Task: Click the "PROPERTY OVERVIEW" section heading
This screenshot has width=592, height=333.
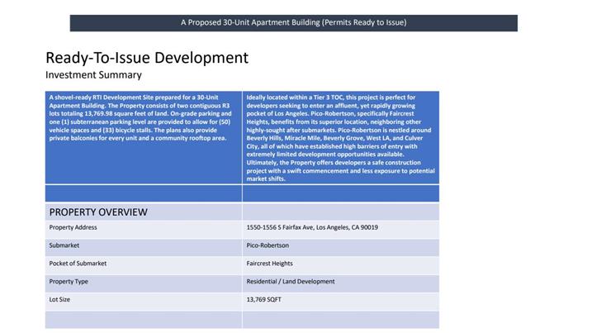Action: click(98, 212)
